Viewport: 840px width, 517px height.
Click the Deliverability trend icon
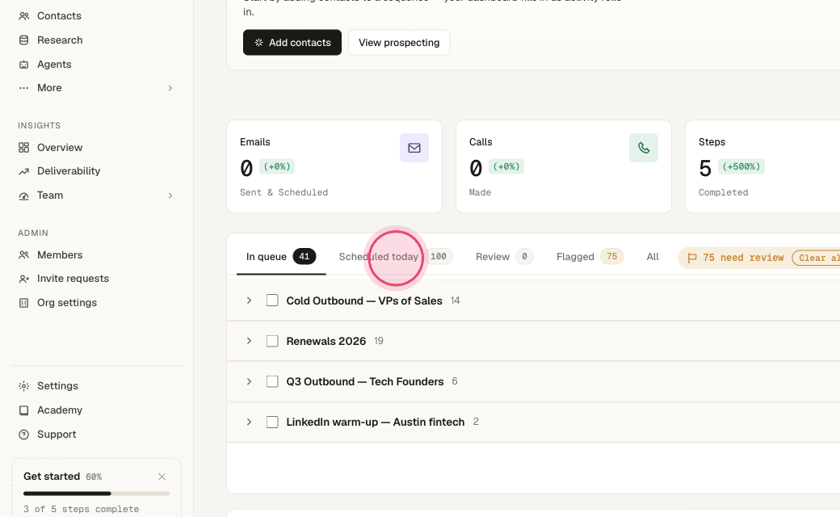point(23,171)
